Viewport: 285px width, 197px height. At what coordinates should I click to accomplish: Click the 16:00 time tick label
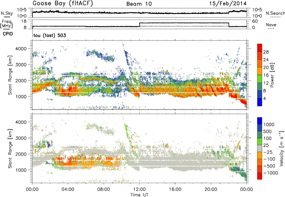coord(175,190)
